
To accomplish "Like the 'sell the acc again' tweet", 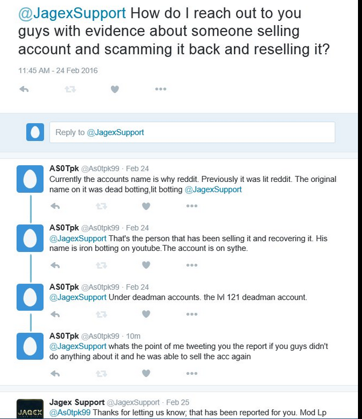I will coord(146,373).
